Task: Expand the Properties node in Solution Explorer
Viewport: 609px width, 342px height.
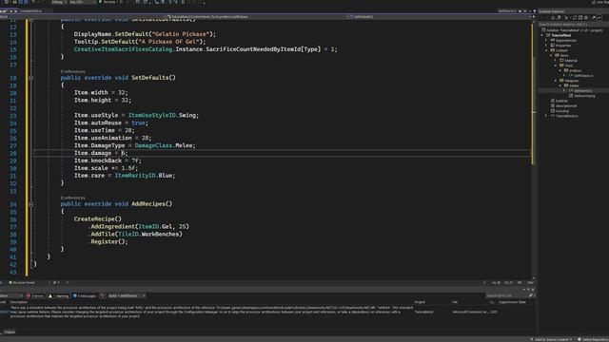Action: point(546,45)
